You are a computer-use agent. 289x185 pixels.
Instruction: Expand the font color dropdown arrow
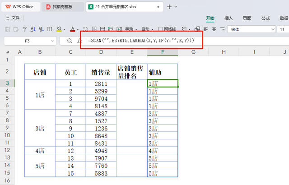coord(78,29)
